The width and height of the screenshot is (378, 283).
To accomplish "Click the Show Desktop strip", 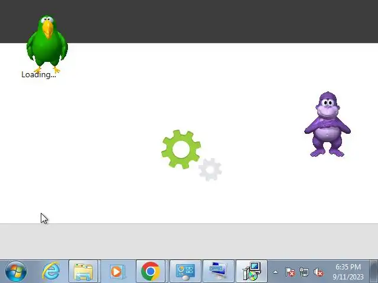I will click(x=373, y=271).
